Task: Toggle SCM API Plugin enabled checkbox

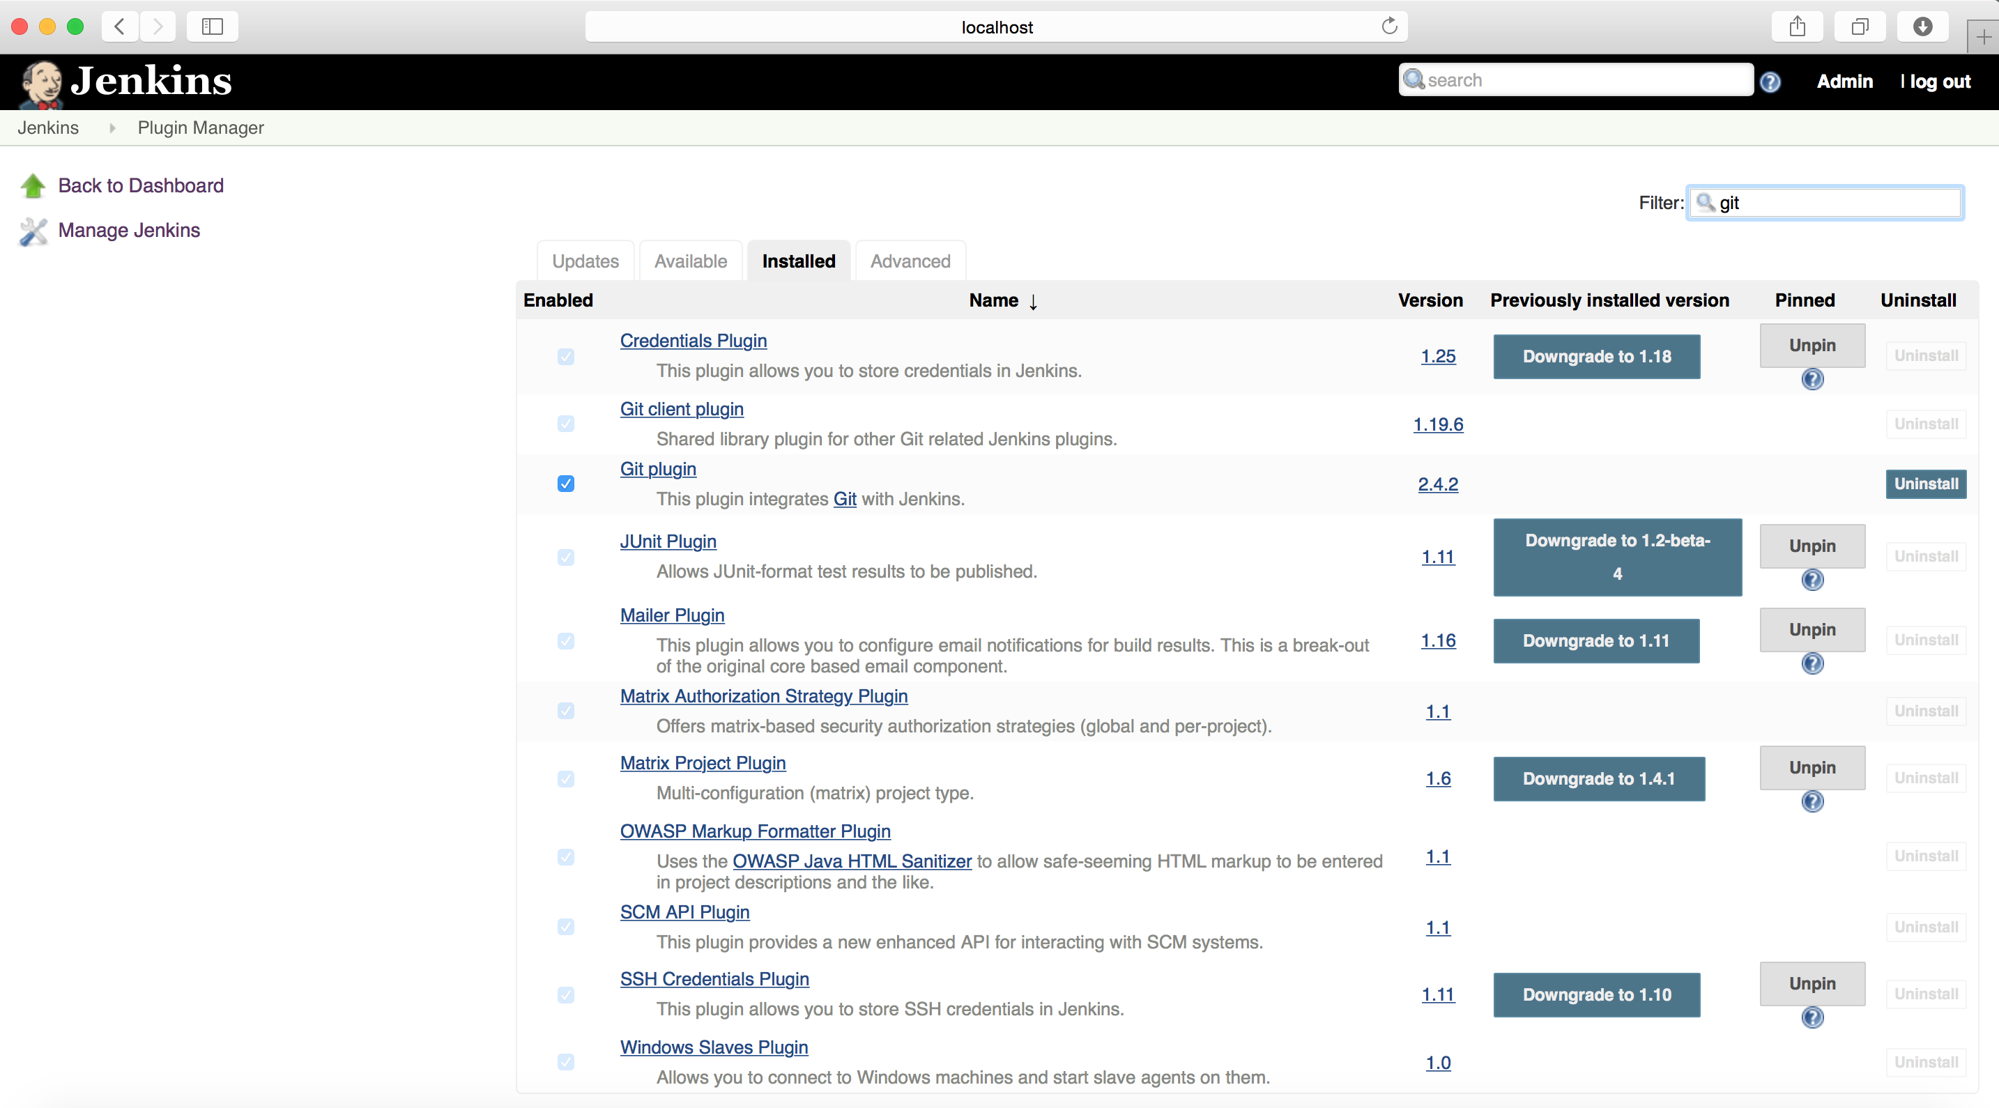Action: pyautogui.click(x=566, y=928)
